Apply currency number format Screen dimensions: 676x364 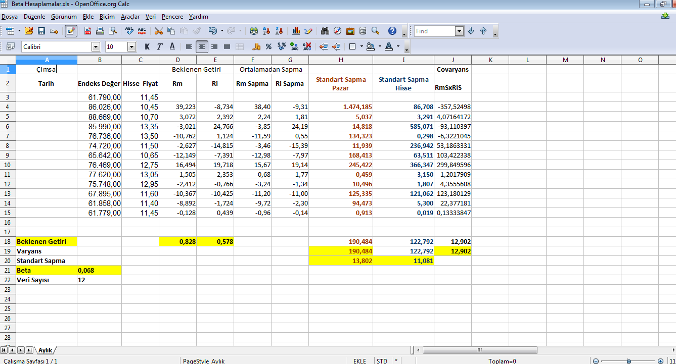click(x=256, y=46)
